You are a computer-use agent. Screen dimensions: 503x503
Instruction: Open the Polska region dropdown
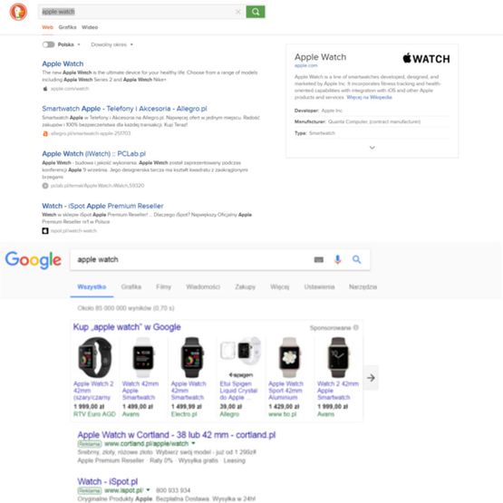click(x=69, y=44)
